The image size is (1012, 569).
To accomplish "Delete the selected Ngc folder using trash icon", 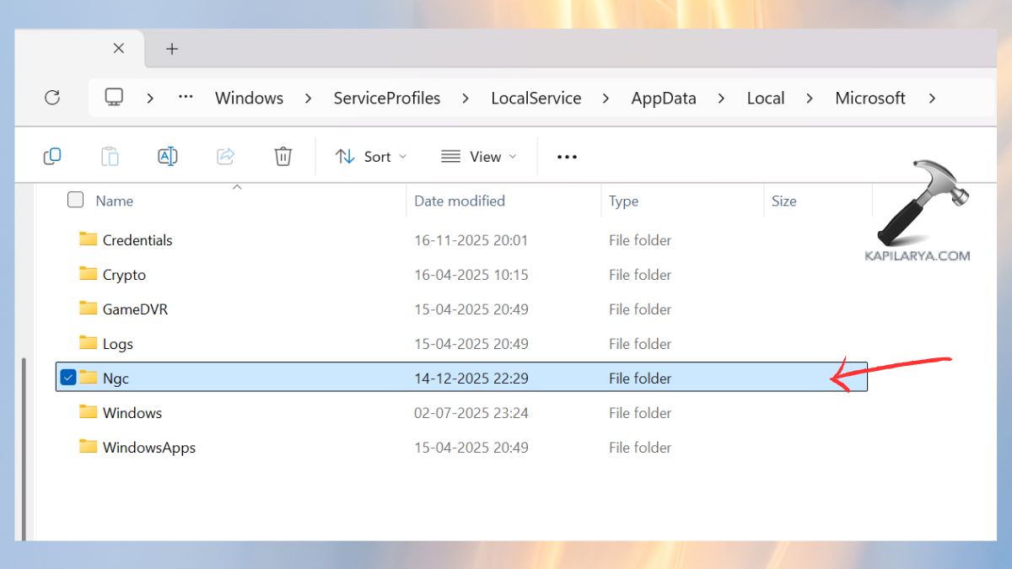I will click(x=283, y=156).
